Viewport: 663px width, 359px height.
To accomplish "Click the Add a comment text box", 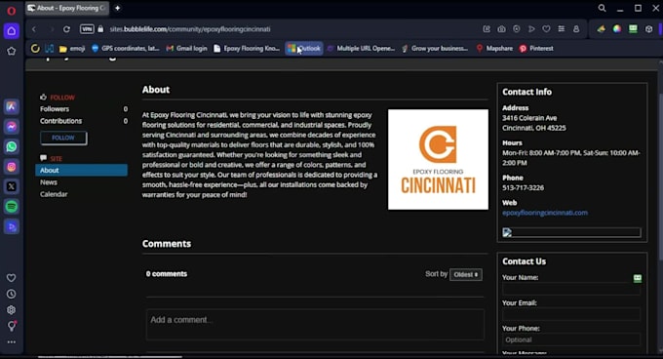I will coord(315,324).
